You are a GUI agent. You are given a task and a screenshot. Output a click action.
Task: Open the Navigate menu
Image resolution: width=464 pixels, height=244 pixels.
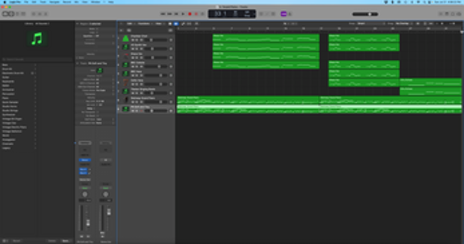54,2
